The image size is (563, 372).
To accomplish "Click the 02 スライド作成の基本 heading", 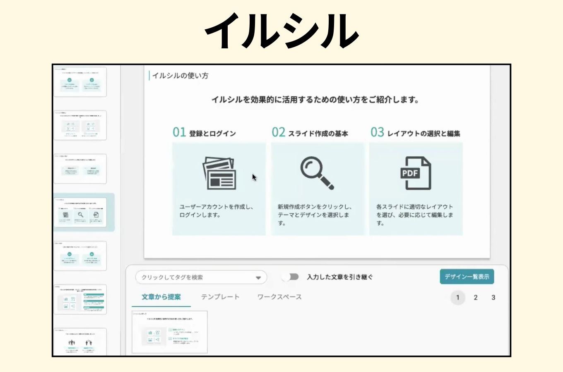I will [310, 133].
